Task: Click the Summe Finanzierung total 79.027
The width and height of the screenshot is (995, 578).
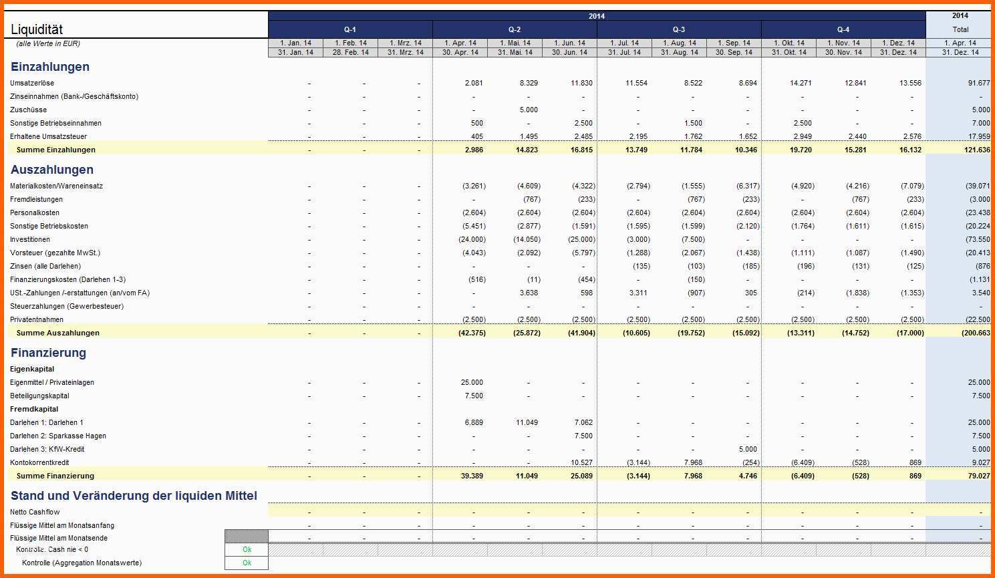Action: (979, 476)
